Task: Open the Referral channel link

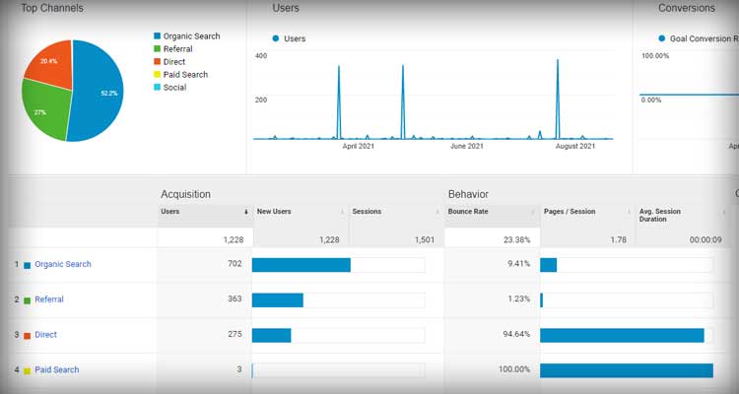Action: 49,299
